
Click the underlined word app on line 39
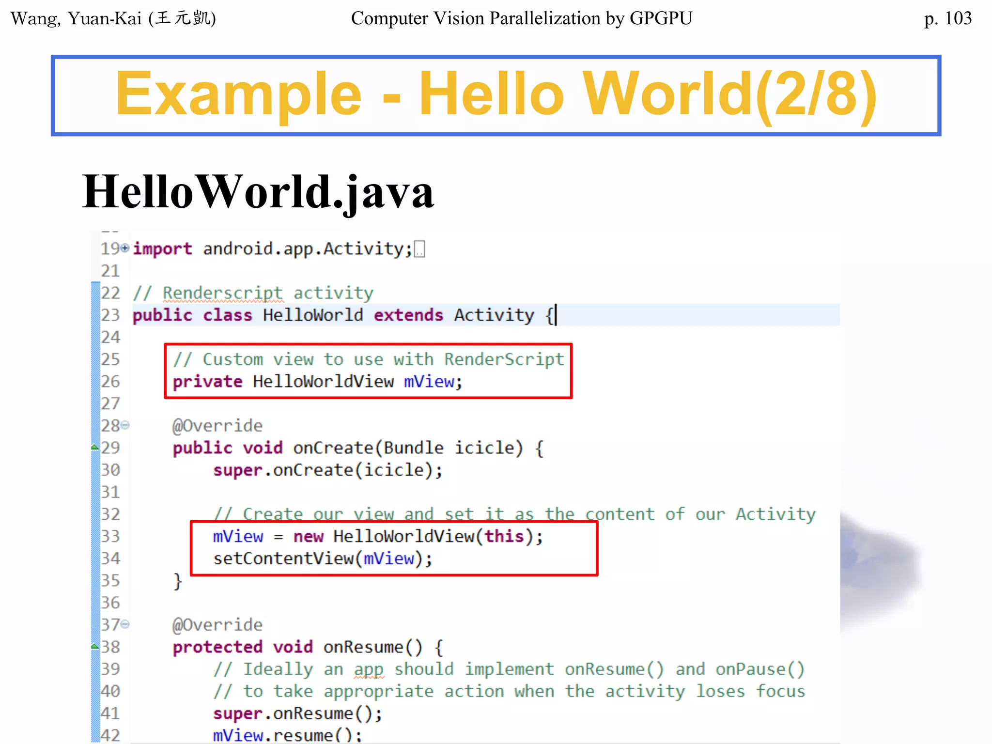[x=369, y=670]
